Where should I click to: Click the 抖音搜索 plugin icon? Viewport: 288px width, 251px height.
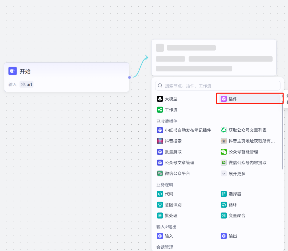click(x=160, y=141)
